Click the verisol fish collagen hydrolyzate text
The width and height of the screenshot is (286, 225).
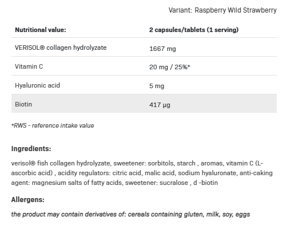[61, 163]
